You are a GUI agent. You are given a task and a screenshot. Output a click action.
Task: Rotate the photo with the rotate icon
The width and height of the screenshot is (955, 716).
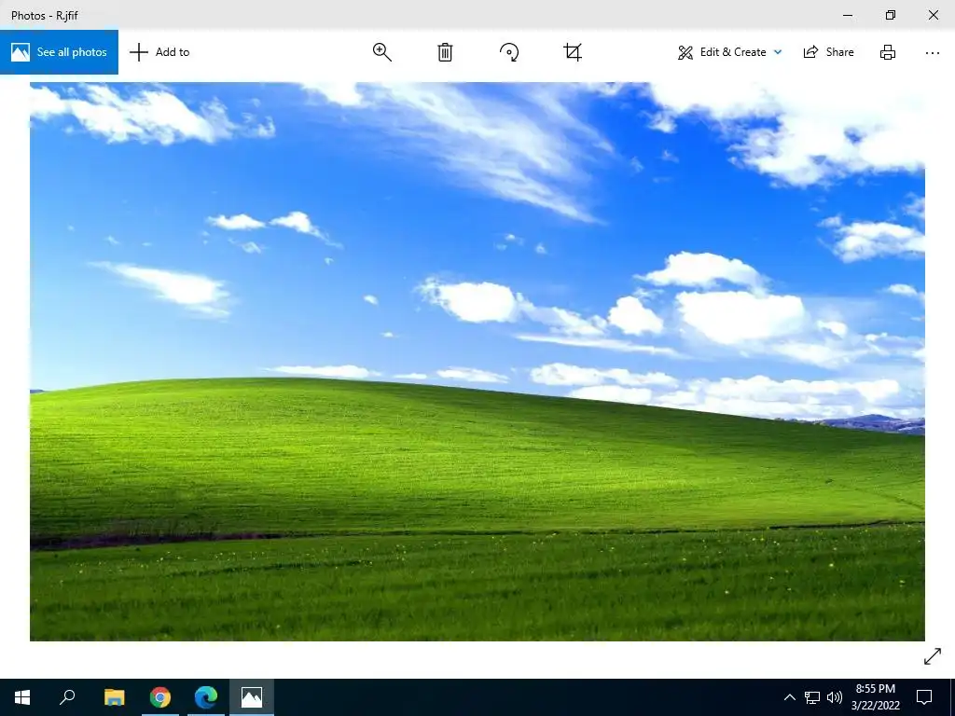[x=509, y=52]
